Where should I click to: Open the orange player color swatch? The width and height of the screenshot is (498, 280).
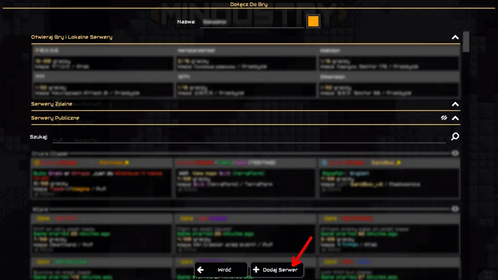[313, 21]
